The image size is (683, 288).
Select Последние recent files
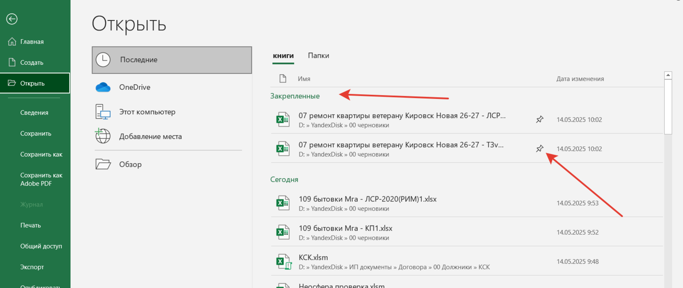pos(171,60)
